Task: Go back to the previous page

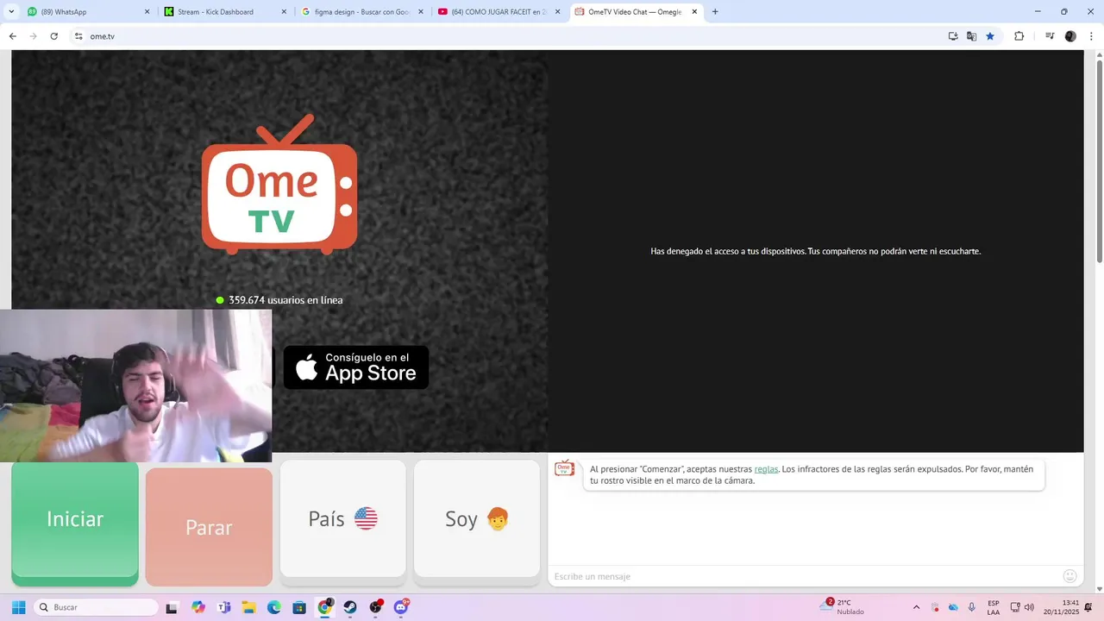Action: pos(12,36)
